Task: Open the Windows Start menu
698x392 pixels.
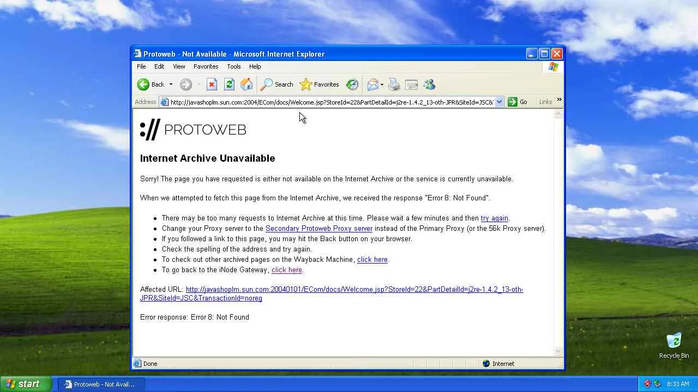Action: coord(26,384)
